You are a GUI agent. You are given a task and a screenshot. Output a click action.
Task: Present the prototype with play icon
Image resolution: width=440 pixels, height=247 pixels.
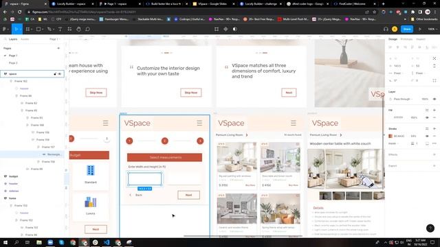420,29
